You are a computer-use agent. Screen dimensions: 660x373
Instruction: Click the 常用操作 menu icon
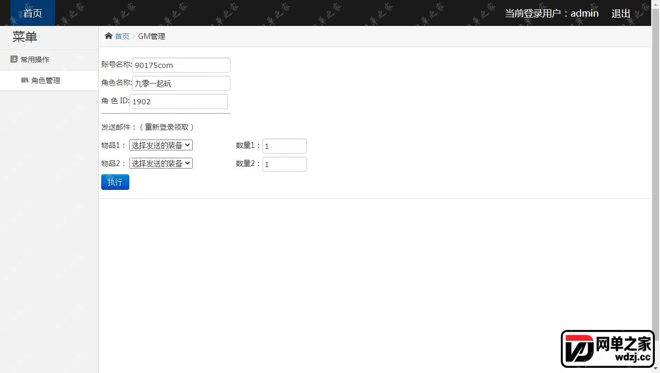point(14,60)
